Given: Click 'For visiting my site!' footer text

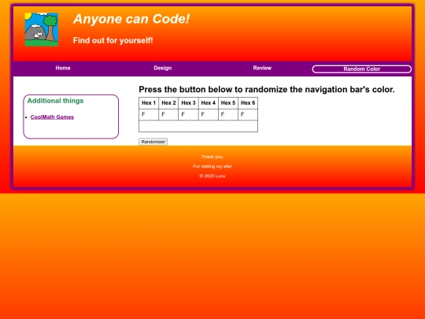Looking at the screenshot, I should coord(213,166).
